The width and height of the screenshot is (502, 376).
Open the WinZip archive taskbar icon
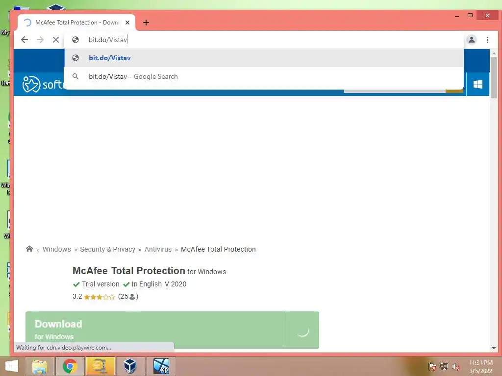tap(100, 366)
